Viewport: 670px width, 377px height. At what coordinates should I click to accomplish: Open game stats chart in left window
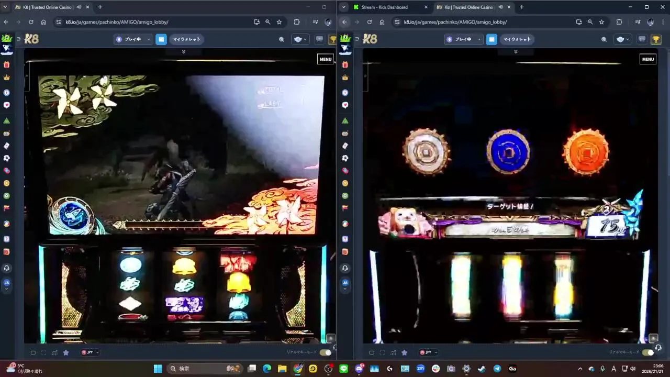point(54,352)
